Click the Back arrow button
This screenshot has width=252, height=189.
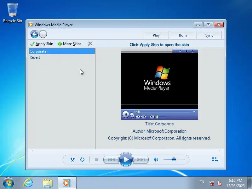34,34
